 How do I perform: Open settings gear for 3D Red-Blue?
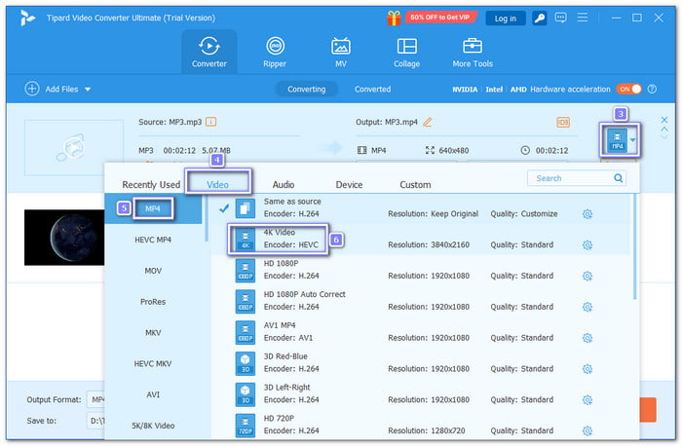tap(587, 369)
